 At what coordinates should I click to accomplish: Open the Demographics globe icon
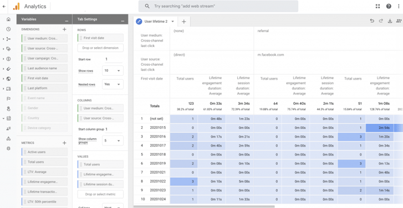coord(8,79)
